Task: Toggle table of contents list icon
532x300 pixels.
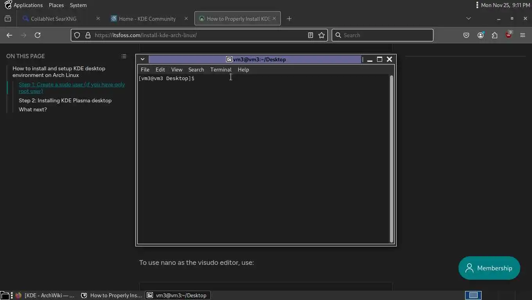Action: click(x=124, y=56)
